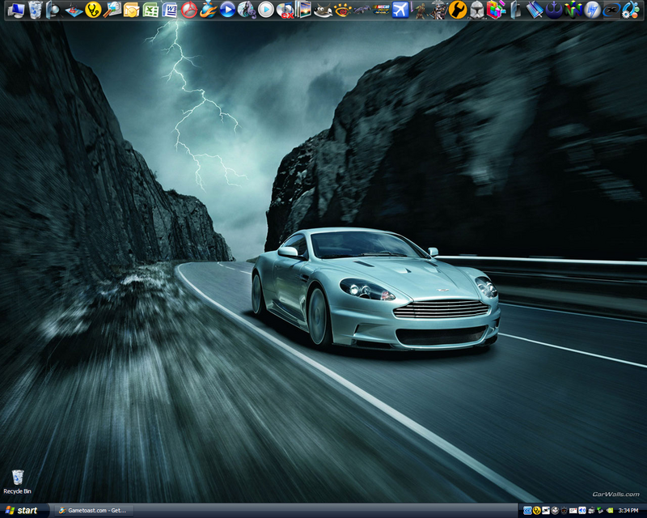
Task: Launch the NASCAR game icon
Action: (x=381, y=10)
